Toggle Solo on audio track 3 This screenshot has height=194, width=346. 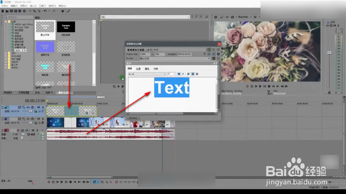point(37,130)
